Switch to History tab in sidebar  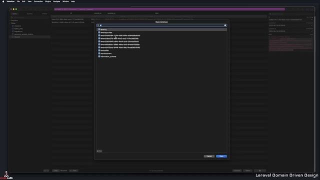click(44, 13)
